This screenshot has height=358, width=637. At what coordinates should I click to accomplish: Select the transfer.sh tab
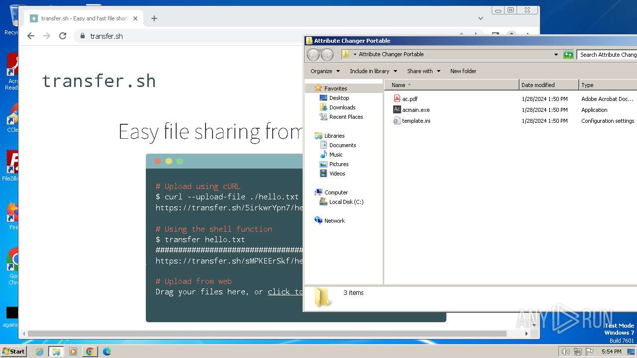click(x=84, y=18)
